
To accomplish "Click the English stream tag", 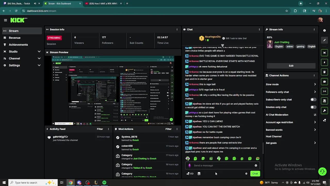I will (x=279, y=47).
